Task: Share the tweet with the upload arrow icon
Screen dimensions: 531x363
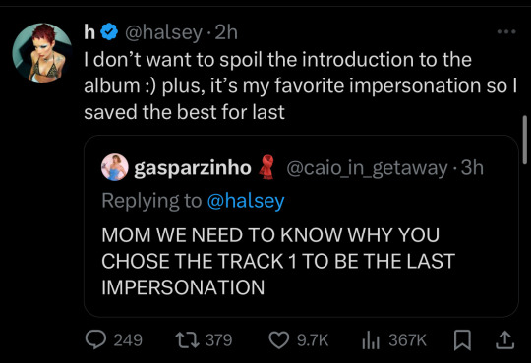Action: pos(504,340)
